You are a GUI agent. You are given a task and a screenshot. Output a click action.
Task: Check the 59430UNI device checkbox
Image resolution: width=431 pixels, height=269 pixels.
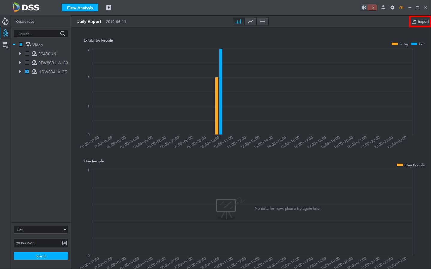coord(27,54)
